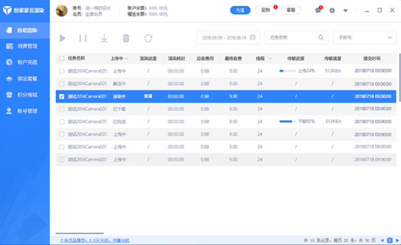401x245 pixels.
Task: Pause tasks with the pause toolbar icon
Action: [x=83, y=38]
